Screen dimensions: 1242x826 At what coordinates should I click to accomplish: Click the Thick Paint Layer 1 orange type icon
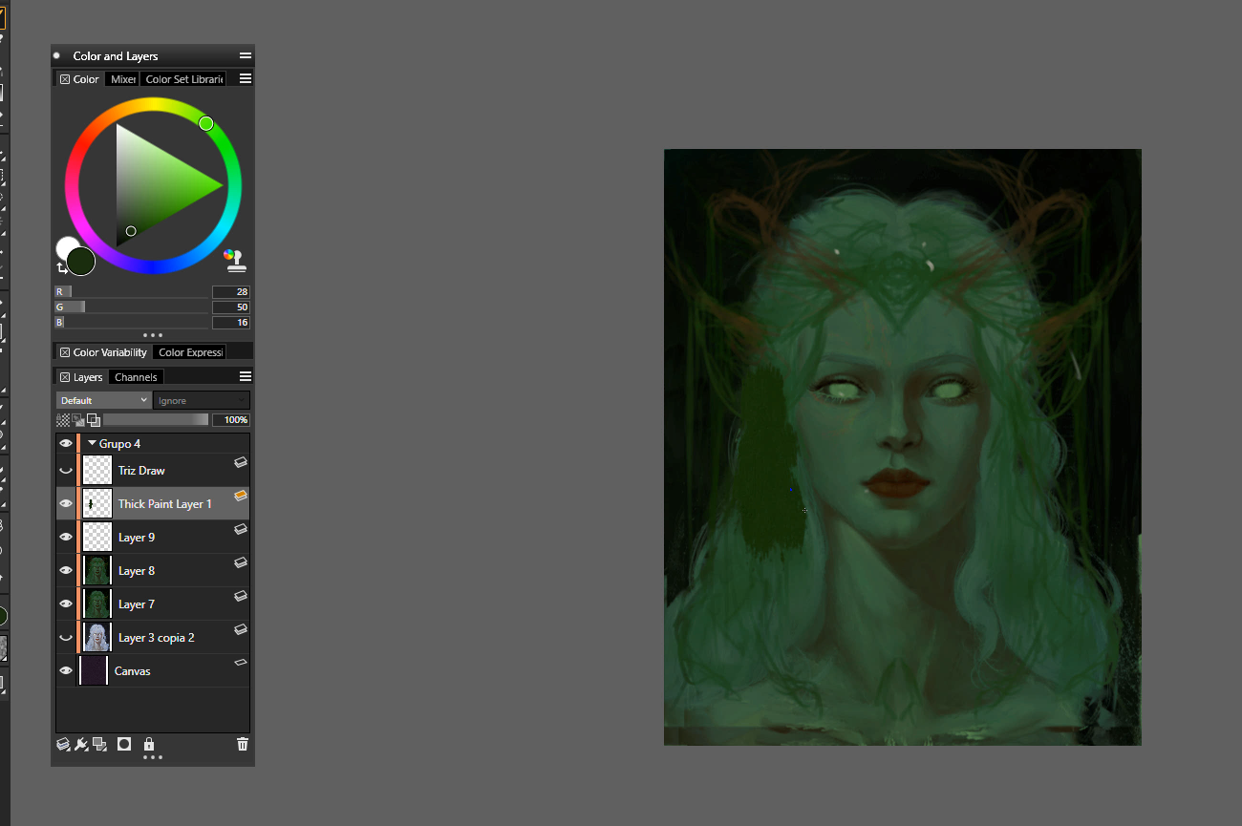(241, 496)
